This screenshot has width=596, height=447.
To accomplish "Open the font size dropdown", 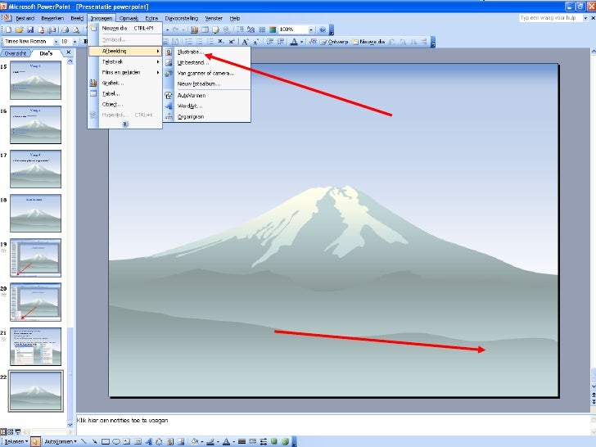I will tap(74, 42).
